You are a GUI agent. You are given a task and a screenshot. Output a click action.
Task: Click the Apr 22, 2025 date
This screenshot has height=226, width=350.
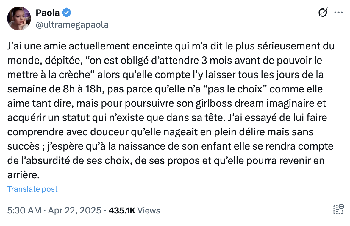[x=74, y=210]
